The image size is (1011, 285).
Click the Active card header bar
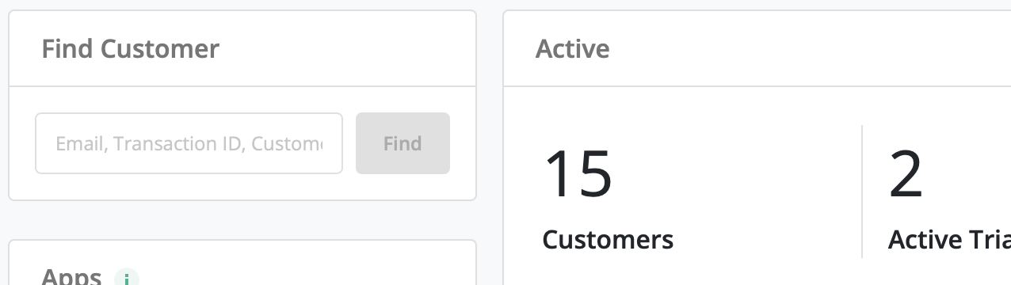tap(757, 48)
